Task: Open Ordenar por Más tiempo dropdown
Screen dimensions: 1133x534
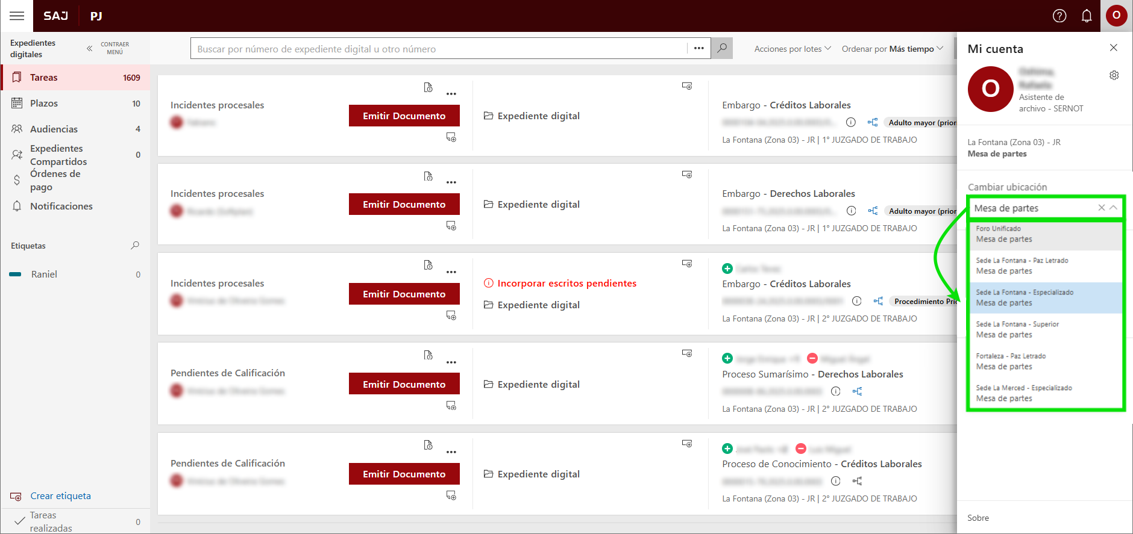Action: click(892, 49)
